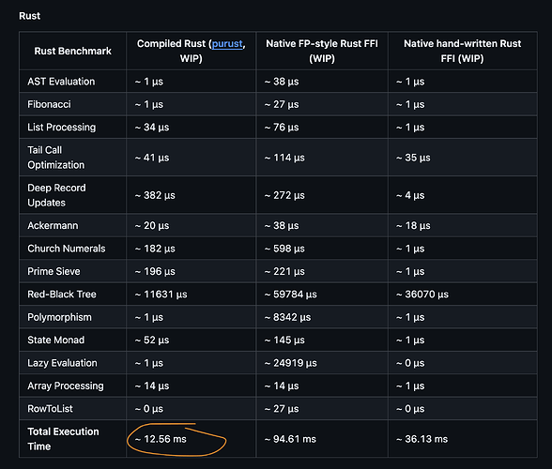Viewport: 552px width, 469px height.
Task: Click the AST Evaluation row label
Action: coord(61,82)
